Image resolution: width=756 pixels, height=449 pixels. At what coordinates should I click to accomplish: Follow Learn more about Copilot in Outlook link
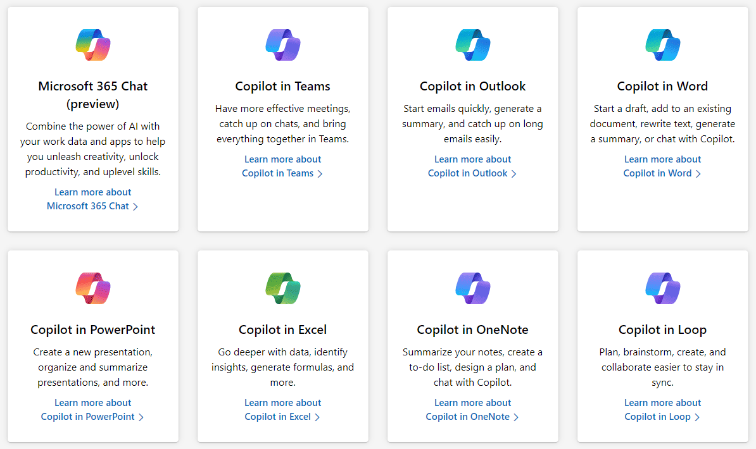tap(472, 166)
